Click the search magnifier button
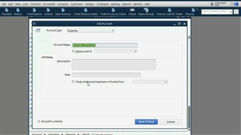Viewport: 241px width, 135px height. pos(236,12)
